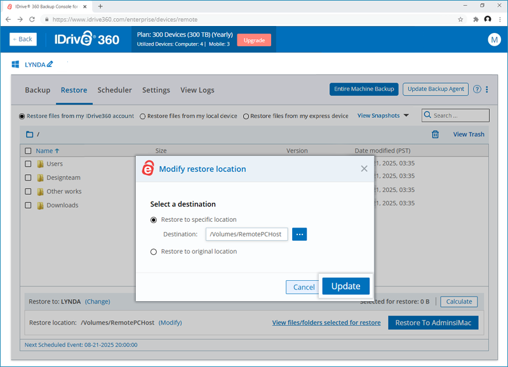Open the account avatar M
The width and height of the screenshot is (508, 367).
494,40
